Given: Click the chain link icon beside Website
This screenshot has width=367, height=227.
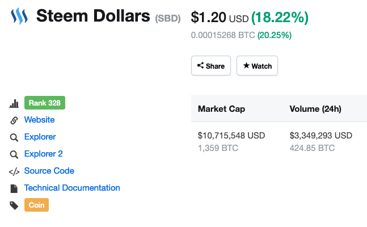Looking at the screenshot, I should 14,120.
